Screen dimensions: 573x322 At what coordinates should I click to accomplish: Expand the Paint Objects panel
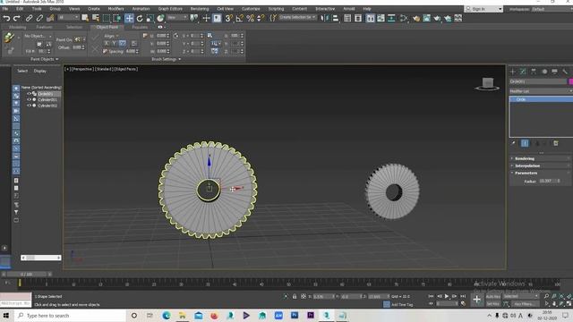[44, 59]
